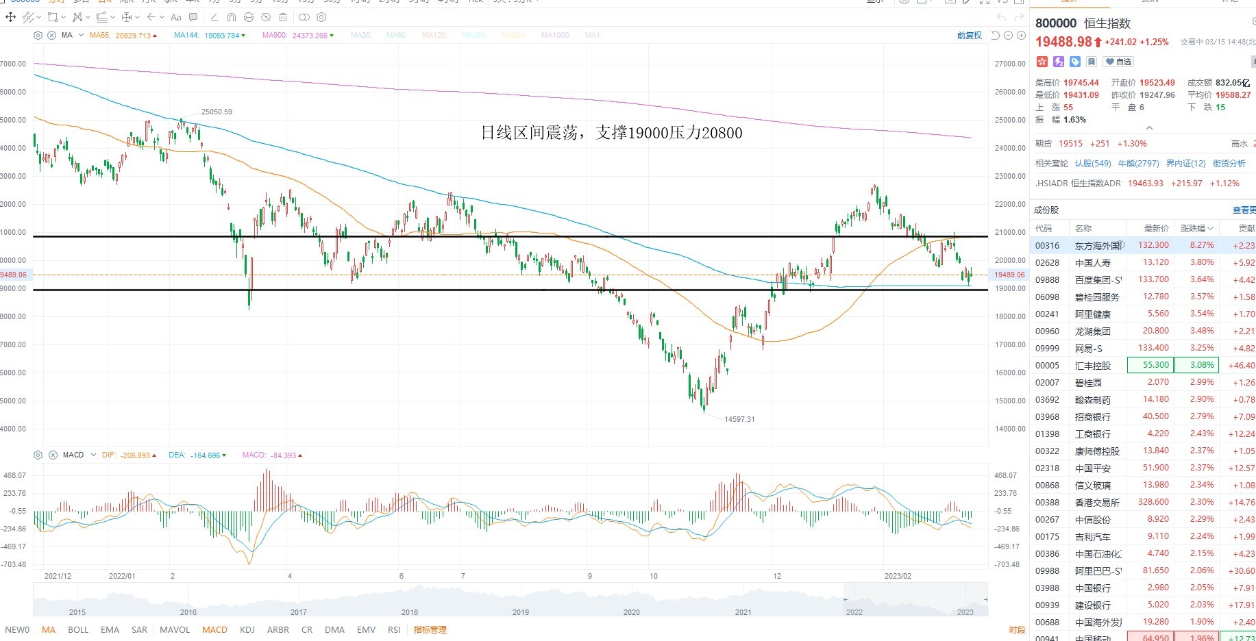Image resolution: width=1256 pixels, height=641 pixels.
Task: Click the purple lightning Level 2 icon
Action: (1059, 62)
